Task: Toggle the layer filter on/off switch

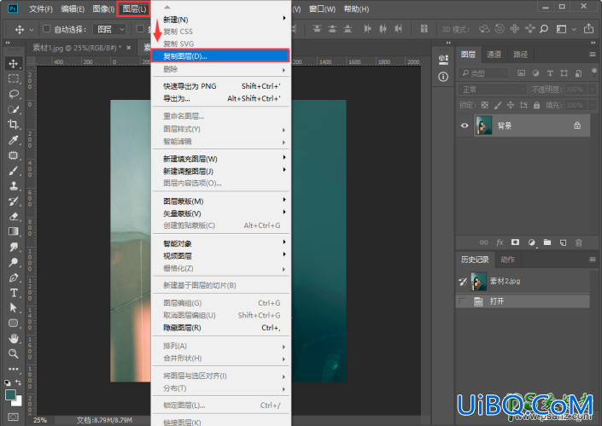Action: (594, 73)
